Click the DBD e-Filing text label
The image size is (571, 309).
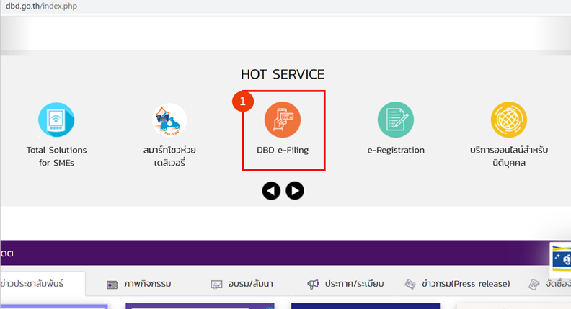click(283, 150)
